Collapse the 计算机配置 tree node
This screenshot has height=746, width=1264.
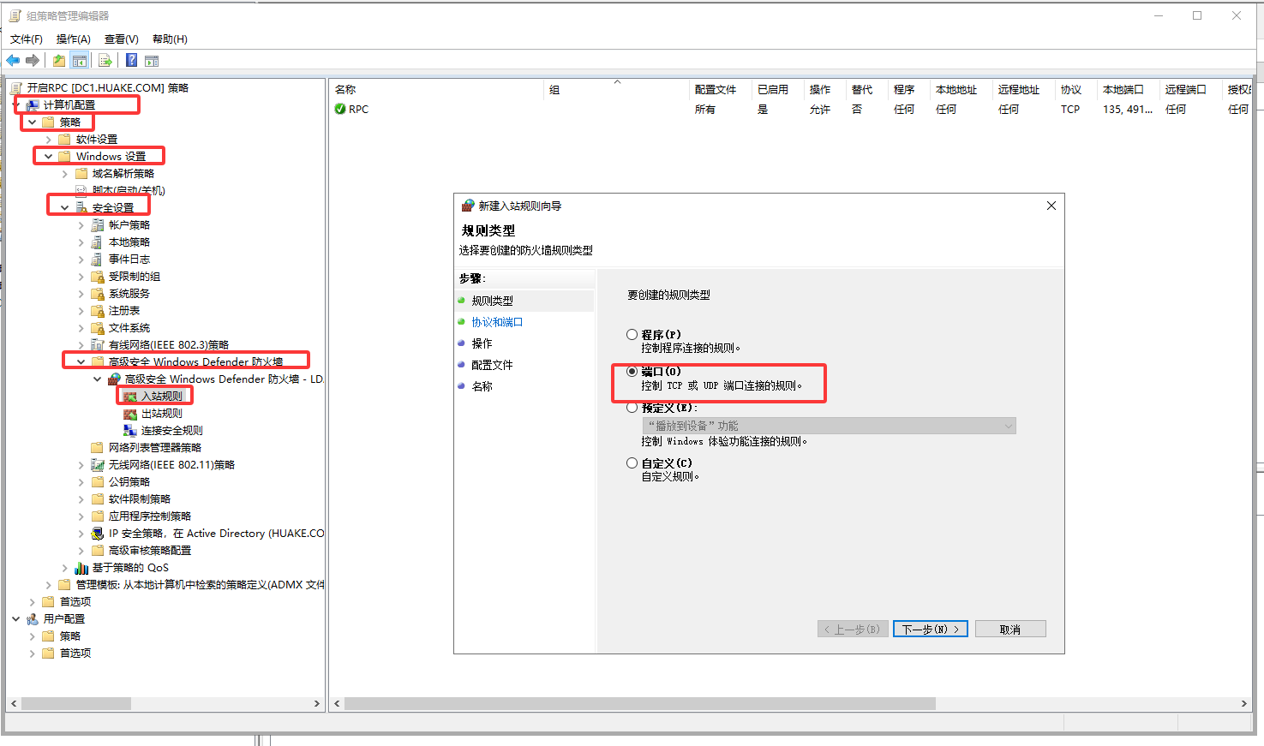coord(16,104)
